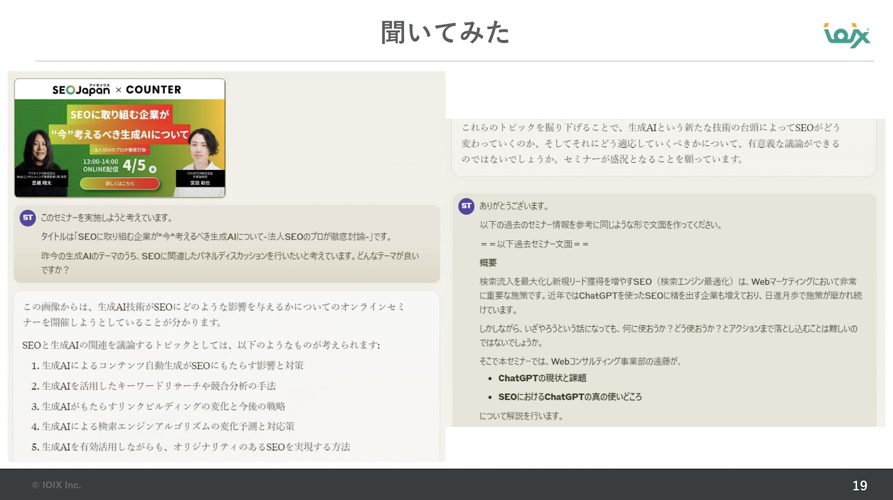Click 'SEOに取り組む企業が' headline in the banner

120,114
